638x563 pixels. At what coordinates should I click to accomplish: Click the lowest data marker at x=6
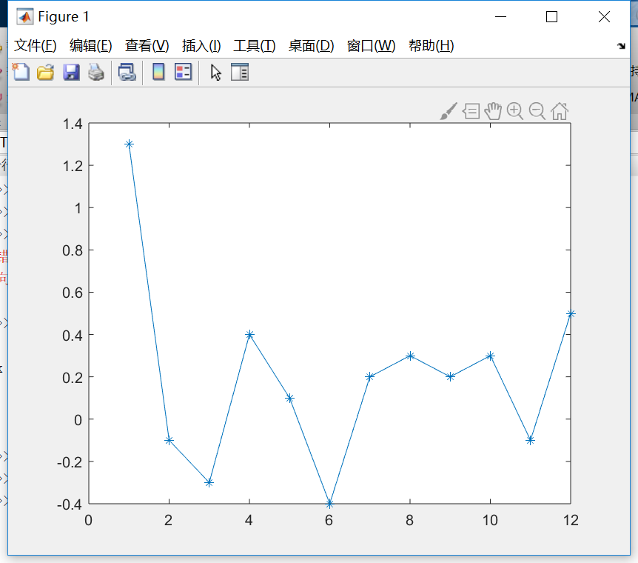329,504
